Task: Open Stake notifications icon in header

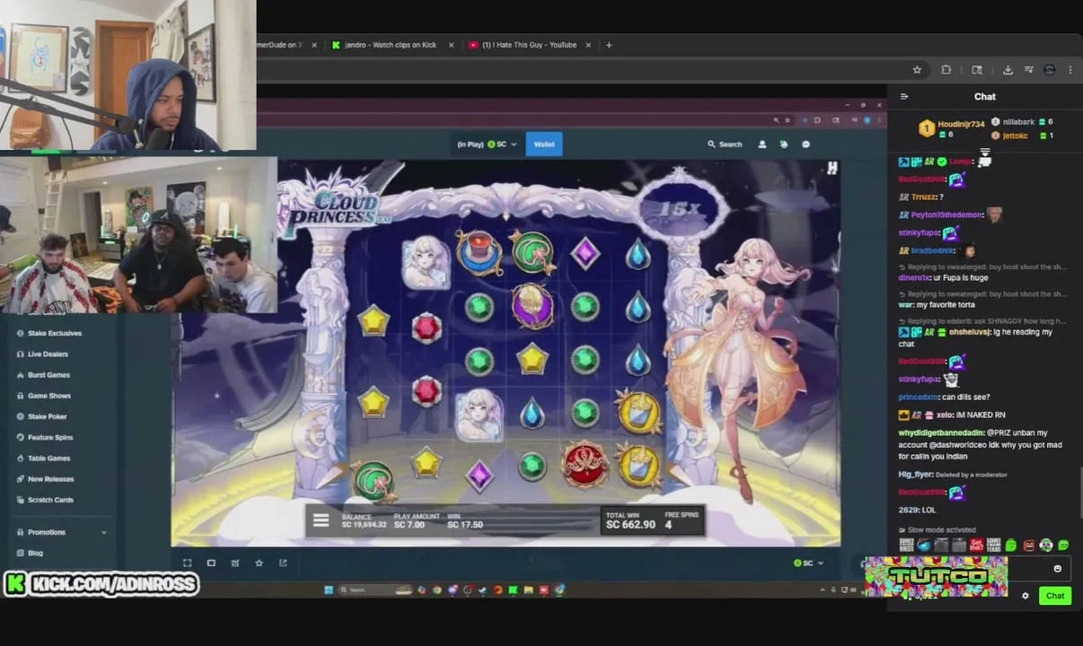Action: point(784,144)
